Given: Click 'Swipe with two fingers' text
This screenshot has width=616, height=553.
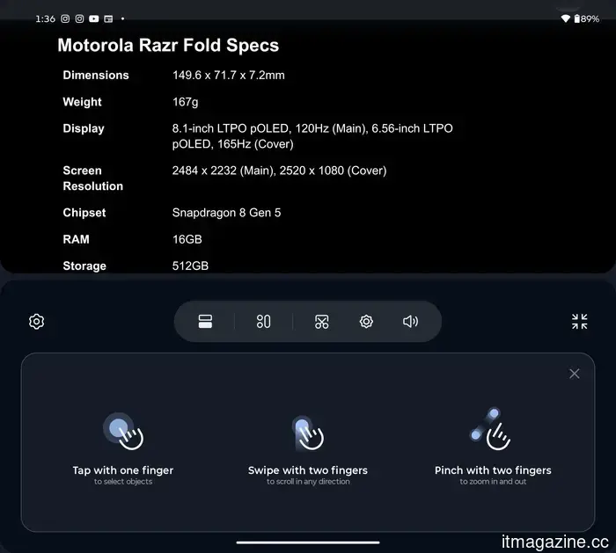Looking at the screenshot, I should point(308,469).
